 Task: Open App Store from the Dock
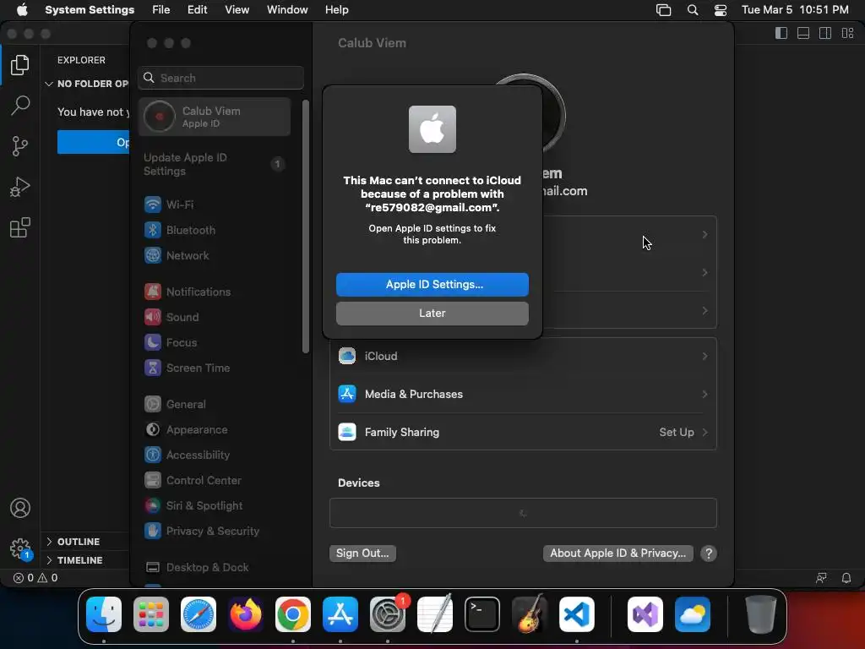pos(340,614)
